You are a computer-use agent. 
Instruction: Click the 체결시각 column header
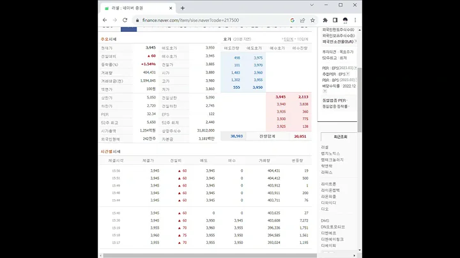(116, 161)
